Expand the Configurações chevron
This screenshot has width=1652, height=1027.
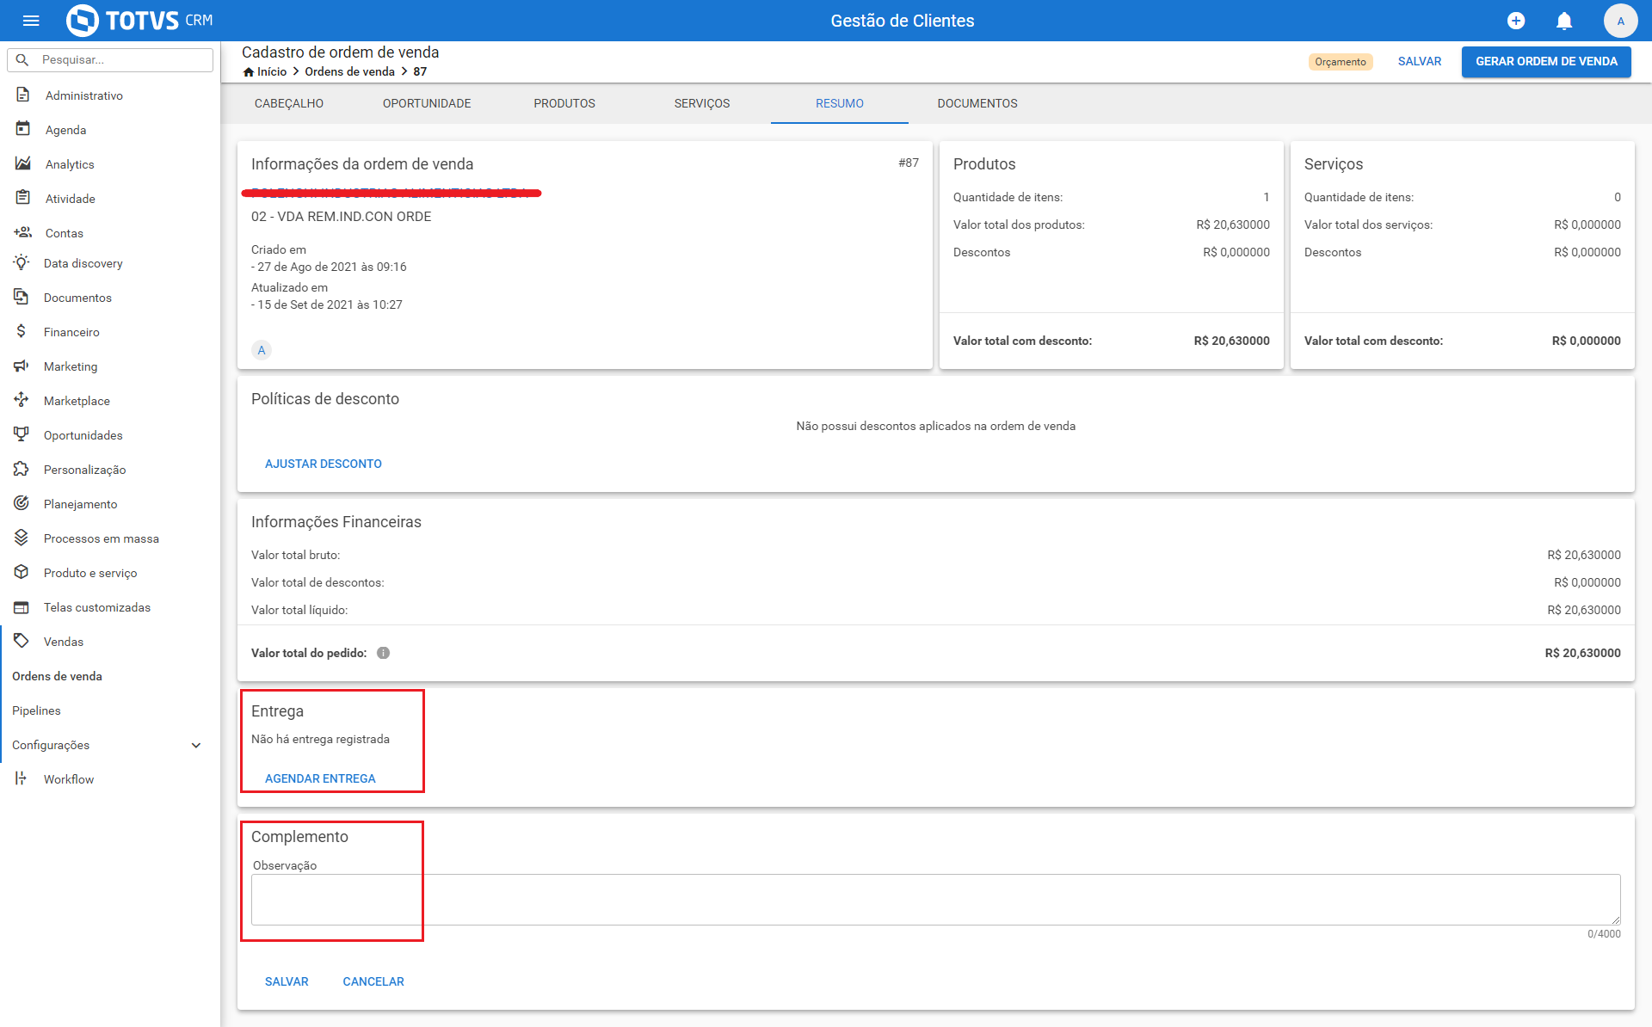pyautogui.click(x=196, y=745)
